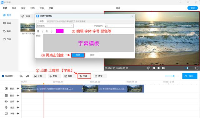Click the 配音 microphone track icon
The width and height of the screenshot is (200, 118).
[6, 107]
